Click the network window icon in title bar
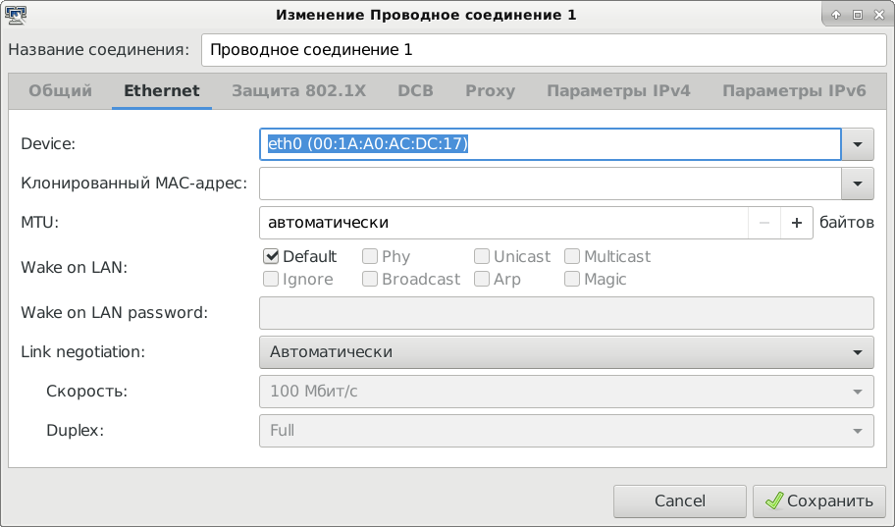 click(x=16, y=15)
